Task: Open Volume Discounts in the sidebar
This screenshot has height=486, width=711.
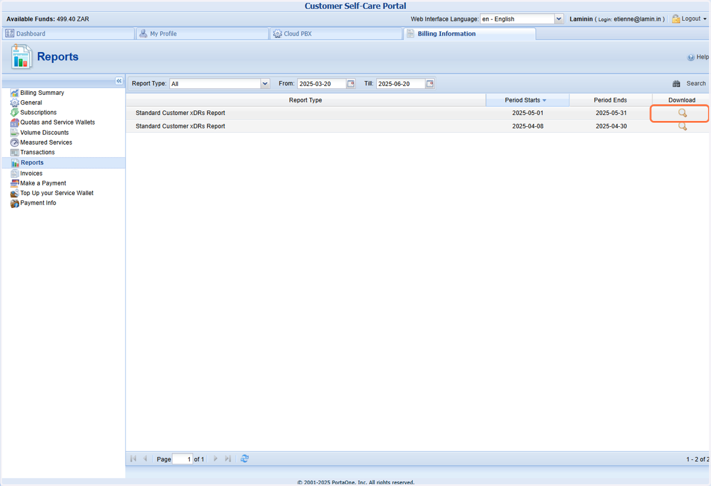Action: (x=44, y=133)
